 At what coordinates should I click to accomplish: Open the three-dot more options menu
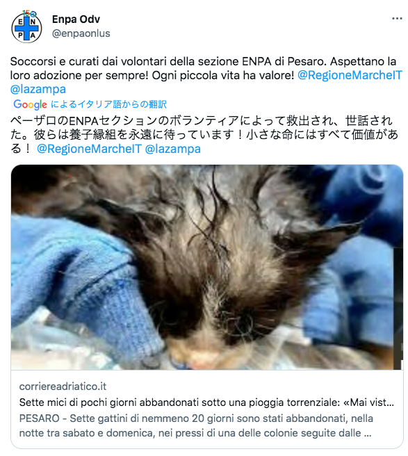(397, 19)
